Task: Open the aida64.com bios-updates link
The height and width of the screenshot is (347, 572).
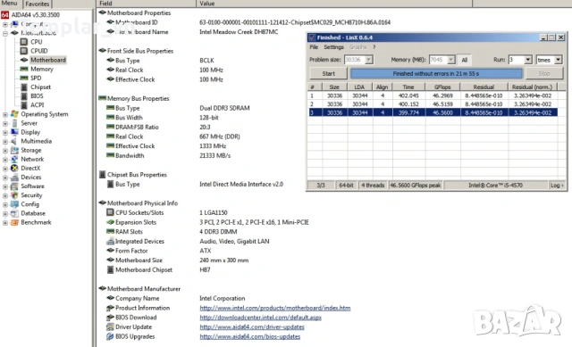Action: tap(250, 336)
